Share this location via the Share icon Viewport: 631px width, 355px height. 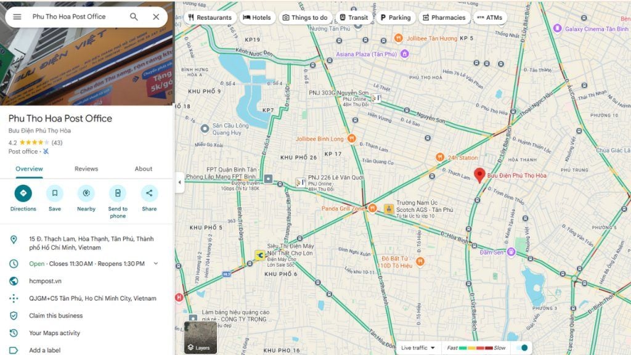(x=149, y=194)
